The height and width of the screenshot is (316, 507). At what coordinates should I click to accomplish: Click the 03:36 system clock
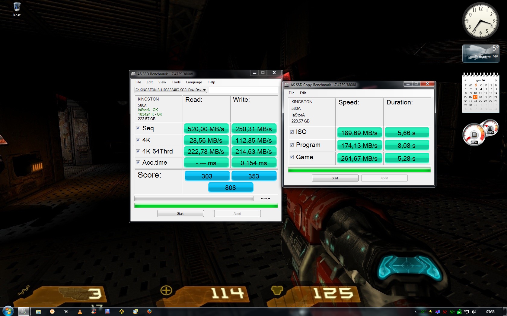[x=490, y=312]
